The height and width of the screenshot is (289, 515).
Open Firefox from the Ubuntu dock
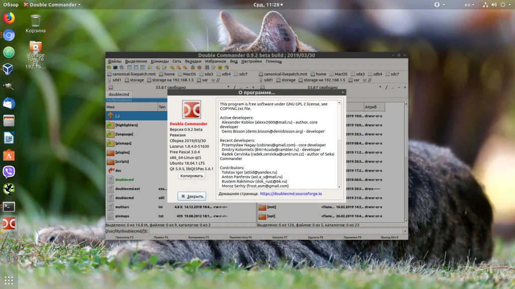(x=9, y=18)
